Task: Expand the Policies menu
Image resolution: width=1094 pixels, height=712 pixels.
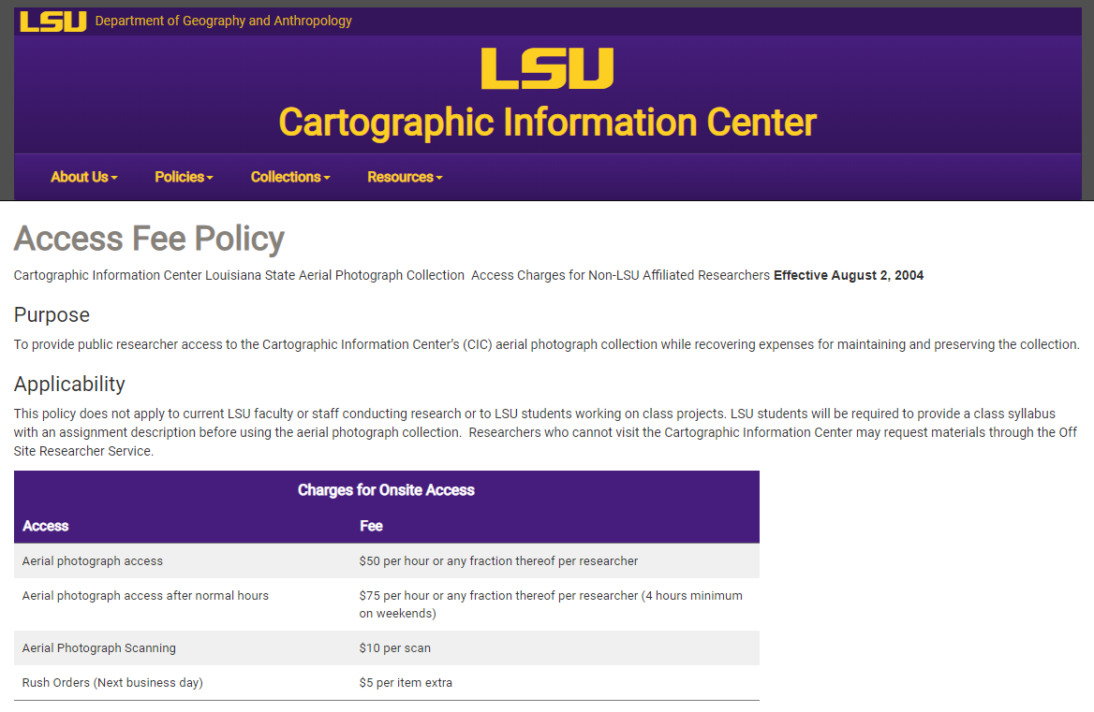Action: point(184,177)
